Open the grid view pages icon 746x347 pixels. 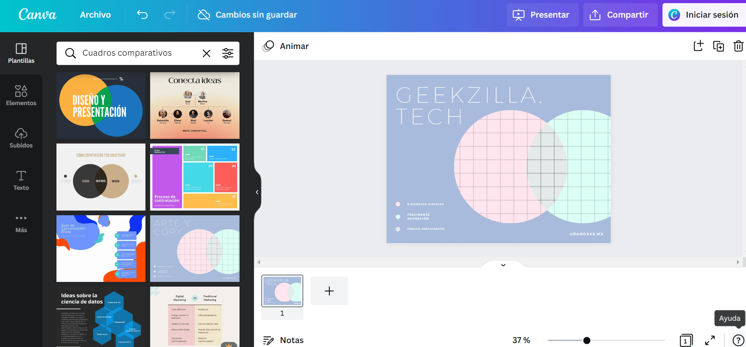click(x=686, y=340)
